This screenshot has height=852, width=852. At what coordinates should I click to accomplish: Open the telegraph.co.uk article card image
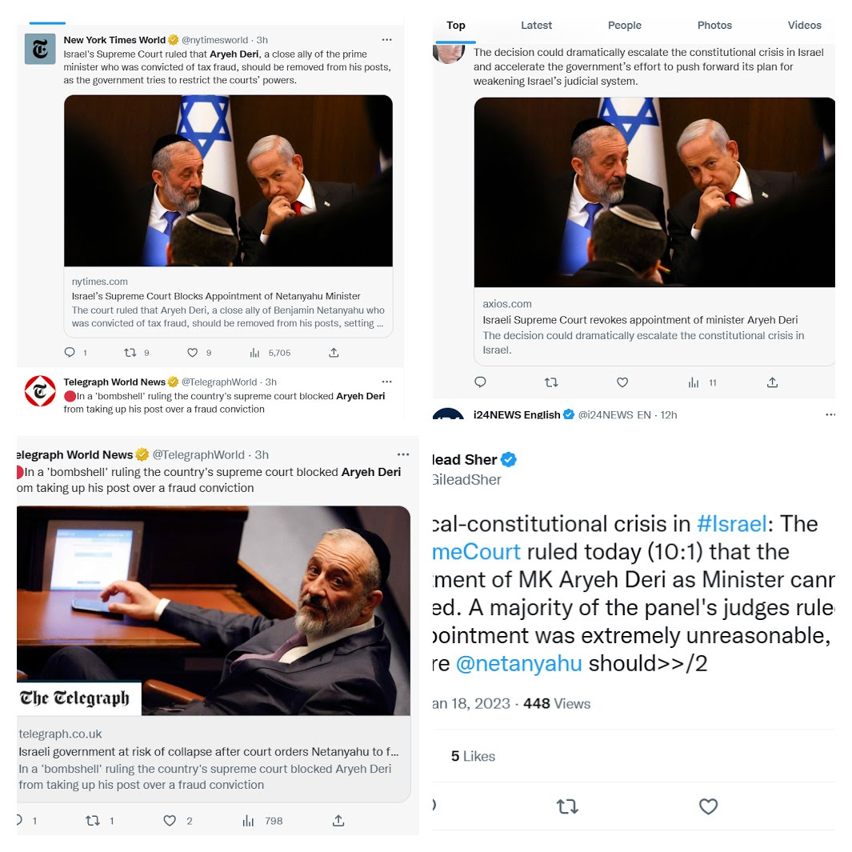click(x=214, y=610)
